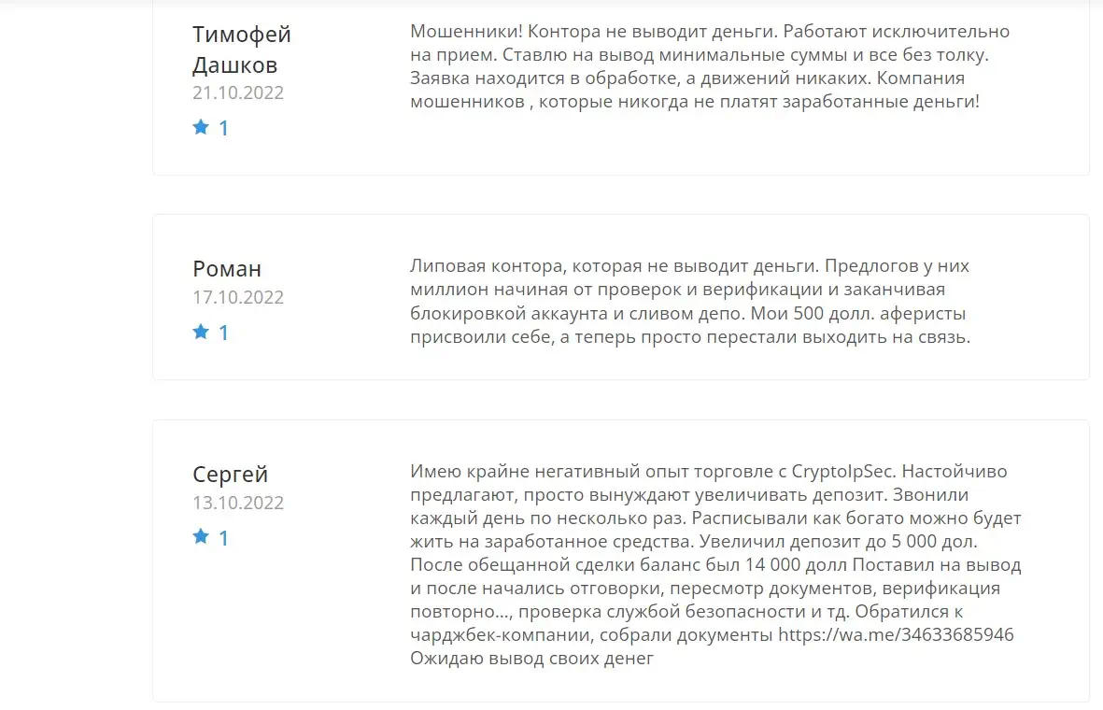Click the date 17.10.2022
Screen dimensions: 1103x710
(x=238, y=298)
